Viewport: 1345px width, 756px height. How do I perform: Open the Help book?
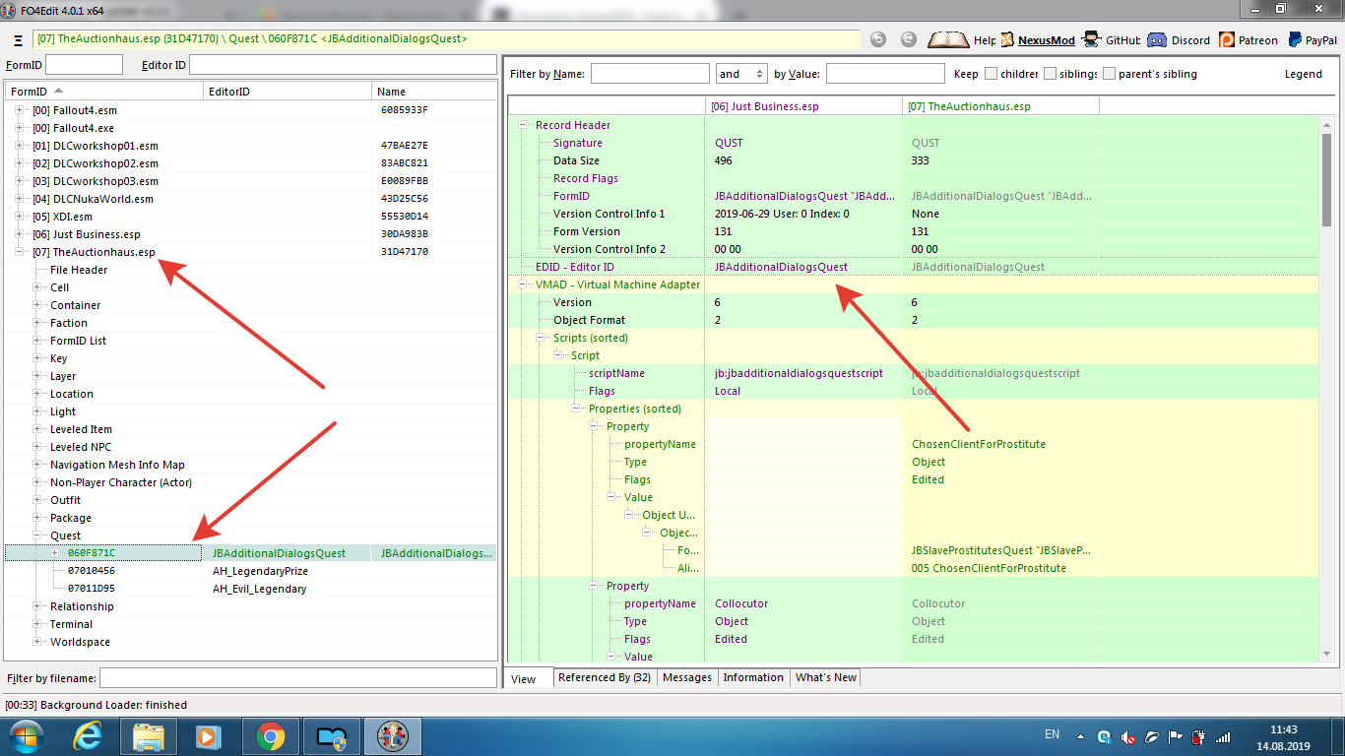click(x=963, y=40)
